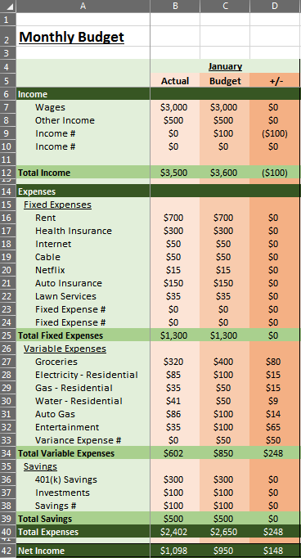Select the Groceries label
Viewport: 301px width, 558px height.
click(56, 362)
